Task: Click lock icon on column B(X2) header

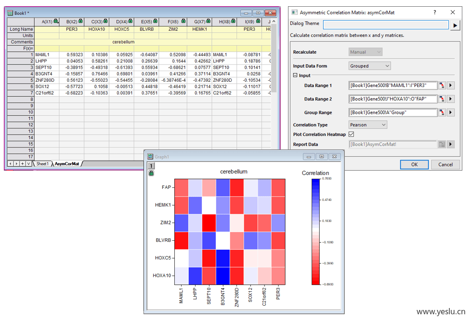Action: [x=80, y=21]
